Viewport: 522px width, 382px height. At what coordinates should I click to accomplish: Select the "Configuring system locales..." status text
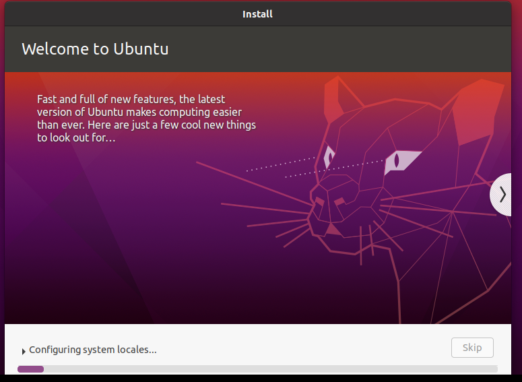pyautogui.click(x=92, y=350)
